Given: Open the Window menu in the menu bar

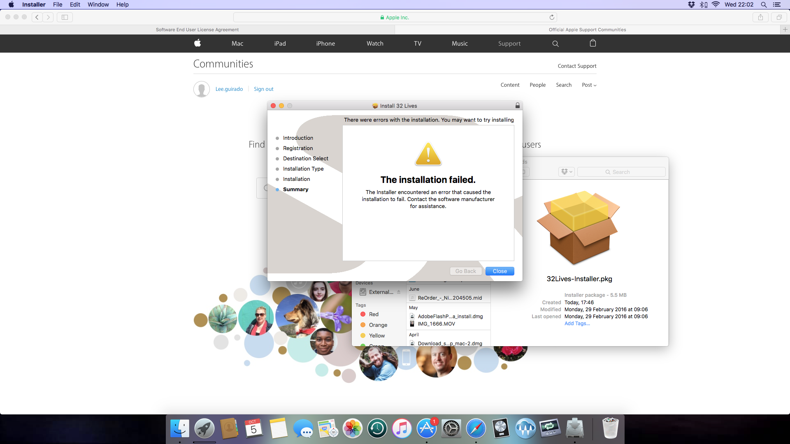Looking at the screenshot, I should [98, 5].
